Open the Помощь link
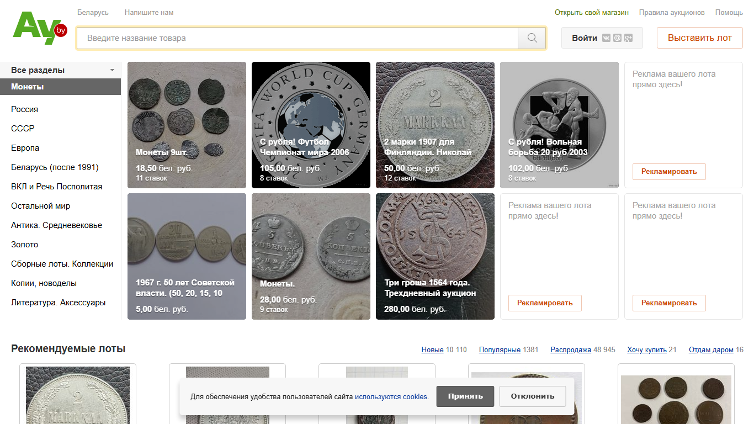Screen dimensions: 754x424 729,12
